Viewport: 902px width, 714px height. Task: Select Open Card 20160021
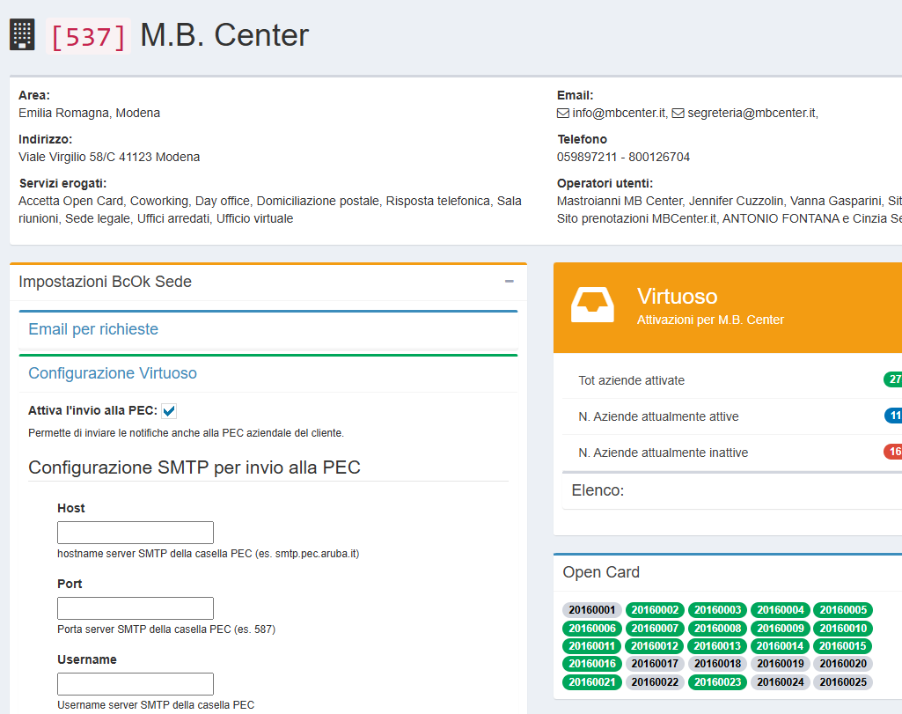coord(592,682)
